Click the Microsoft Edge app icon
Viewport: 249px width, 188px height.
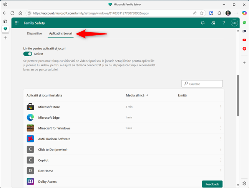[x=30, y=118]
